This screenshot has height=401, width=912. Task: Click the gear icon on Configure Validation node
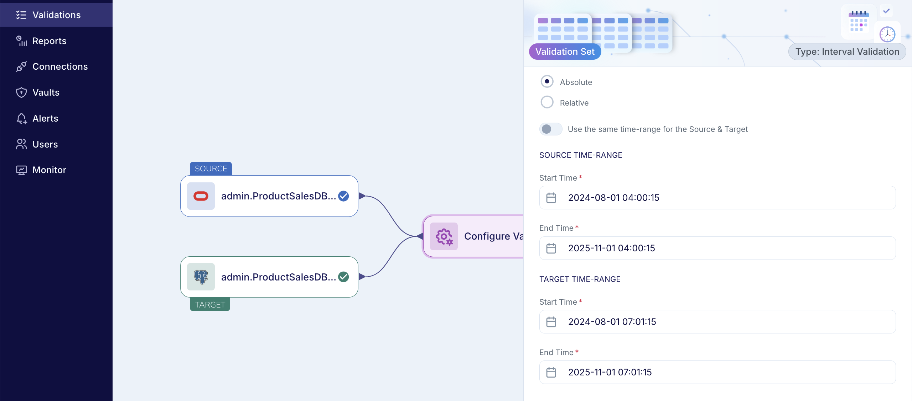[x=444, y=236]
